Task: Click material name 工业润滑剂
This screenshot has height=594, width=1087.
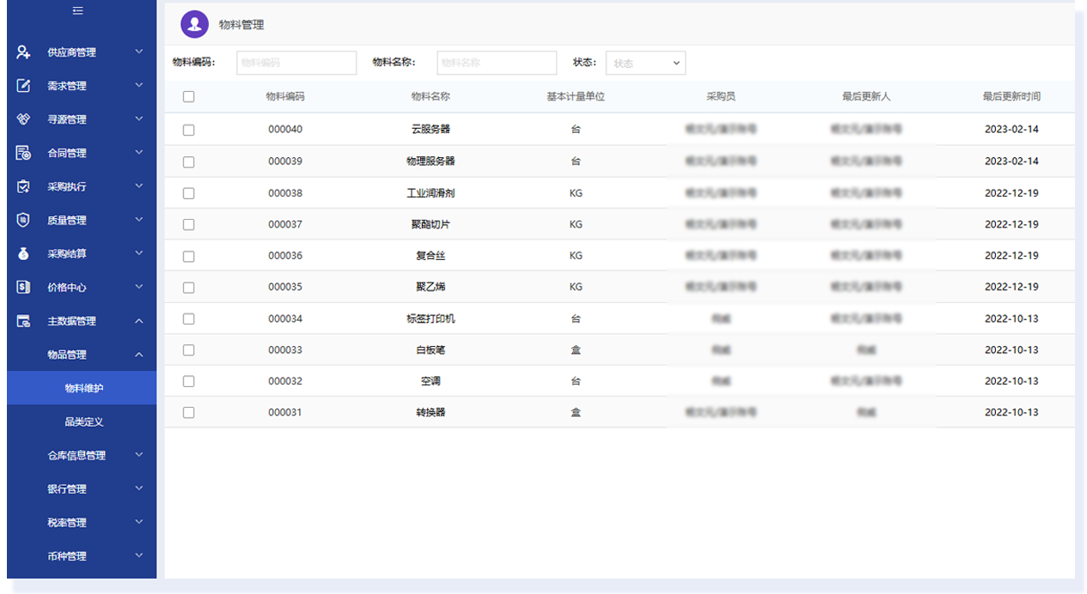Action: click(431, 193)
